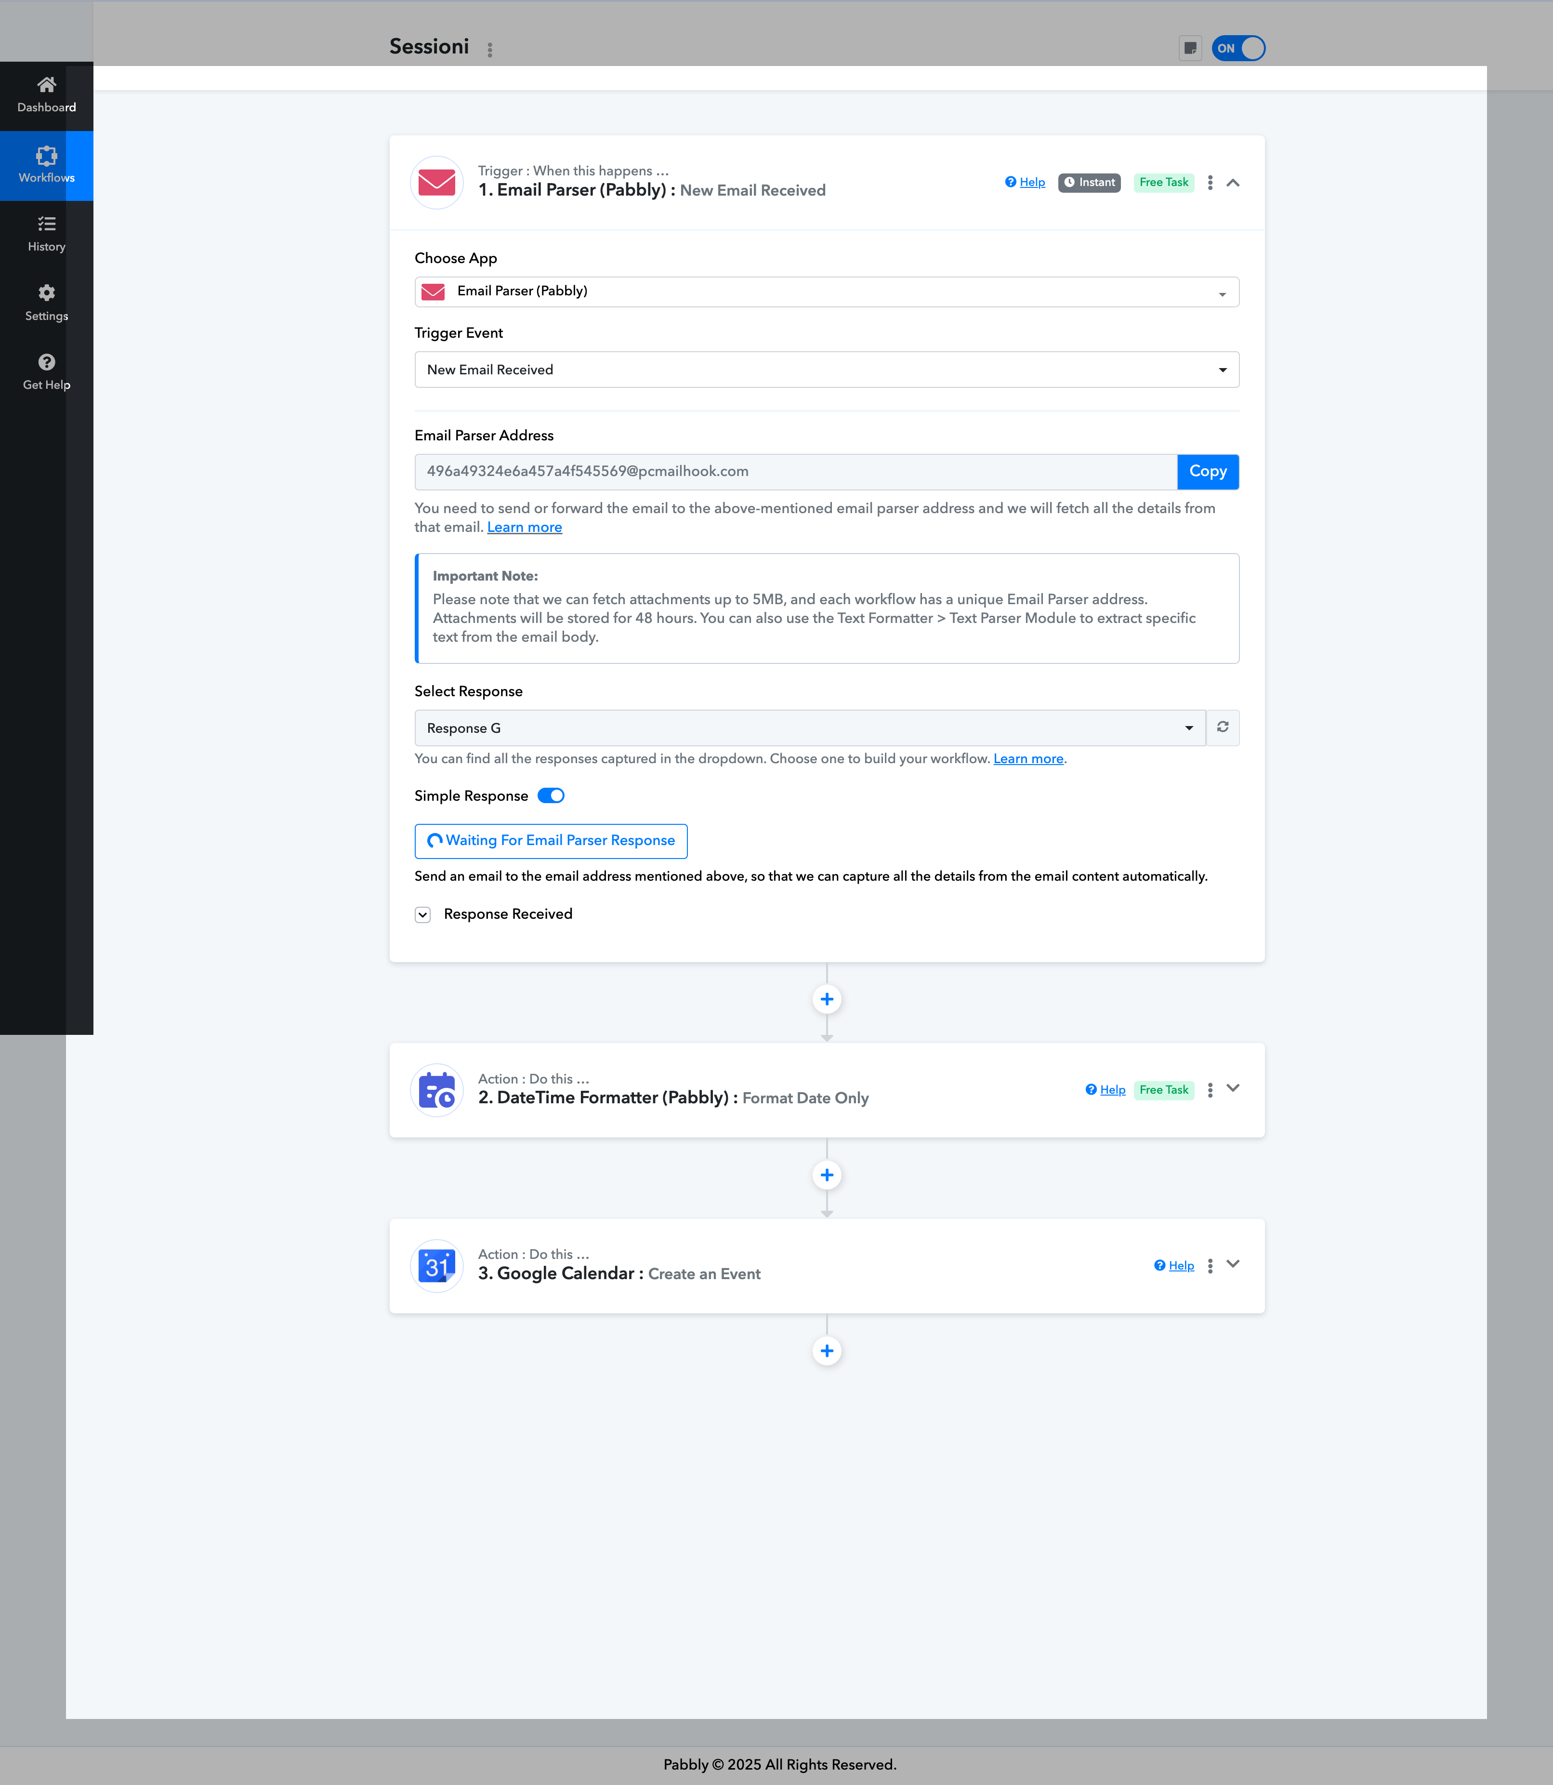Image resolution: width=1553 pixels, height=1785 pixels.
Task: Click Waiting For Email Parser Response button
Action: 551,841
